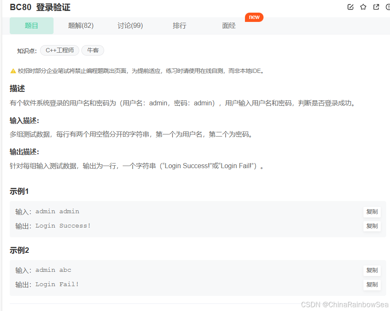Click the orange new badge
Screen dimensions: 390x311
[254, 17]
